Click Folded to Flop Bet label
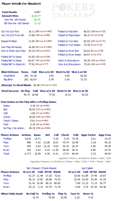Image resolution: width=113 pixels, height=201 pixels. pos(68,31)
